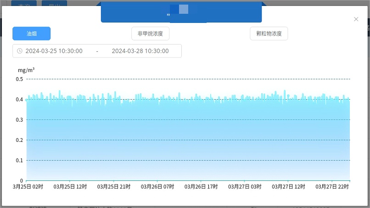Select the 03月25日 12时 x-axis label
This screenshot has height=208, width=370.
(x=70, y=187)
